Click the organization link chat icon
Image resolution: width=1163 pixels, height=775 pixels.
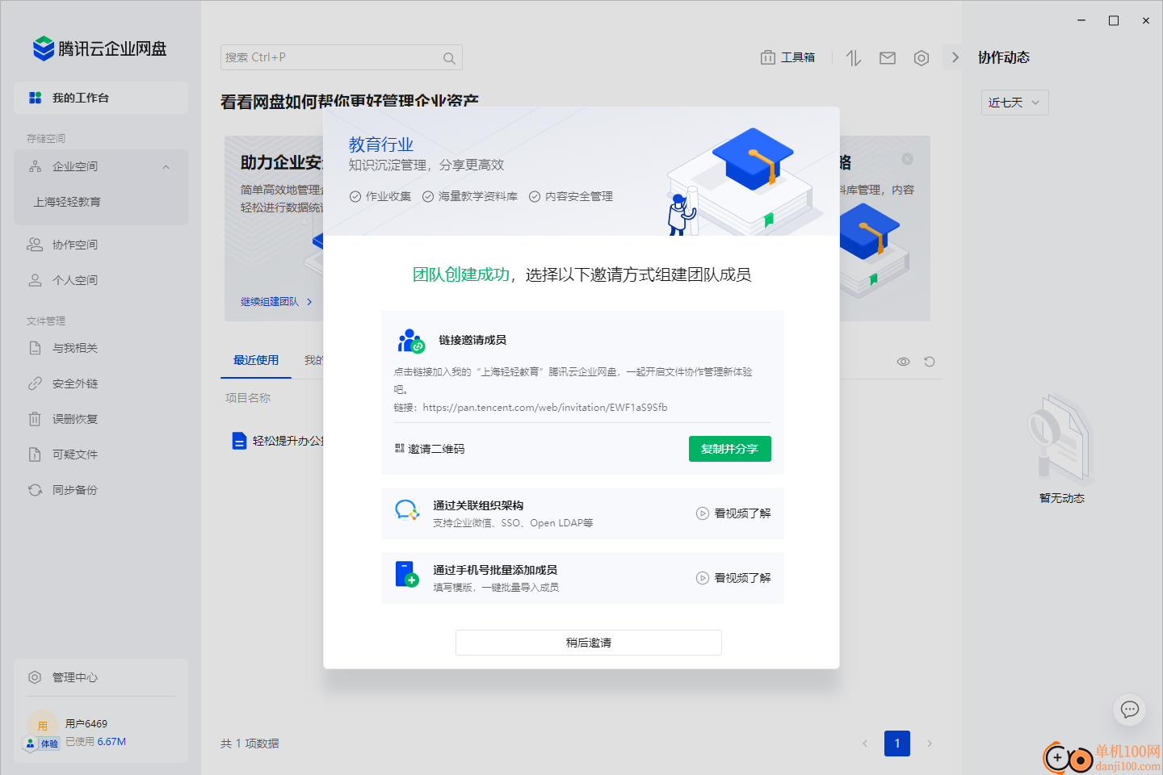(x=407, y=510)
